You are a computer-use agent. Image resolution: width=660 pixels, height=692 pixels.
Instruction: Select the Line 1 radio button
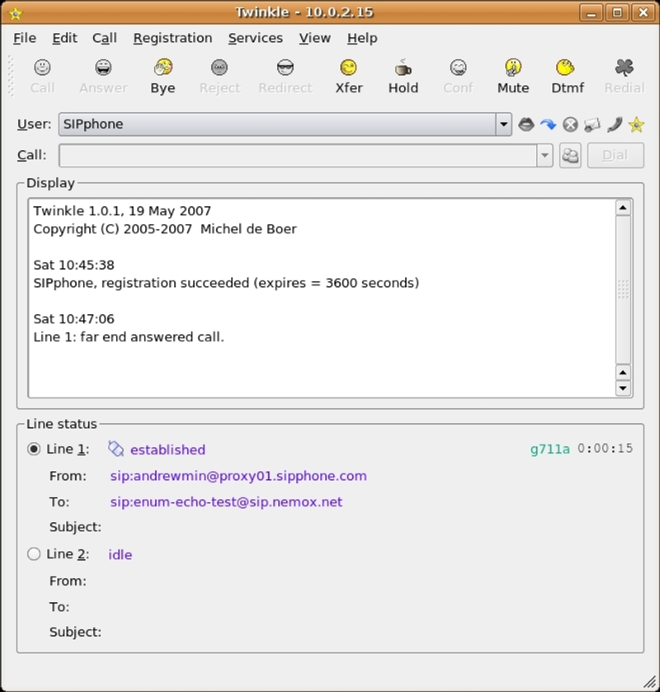[x=34, y=450]
